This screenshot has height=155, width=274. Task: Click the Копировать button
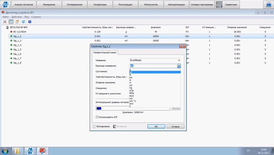click(101, 126)
